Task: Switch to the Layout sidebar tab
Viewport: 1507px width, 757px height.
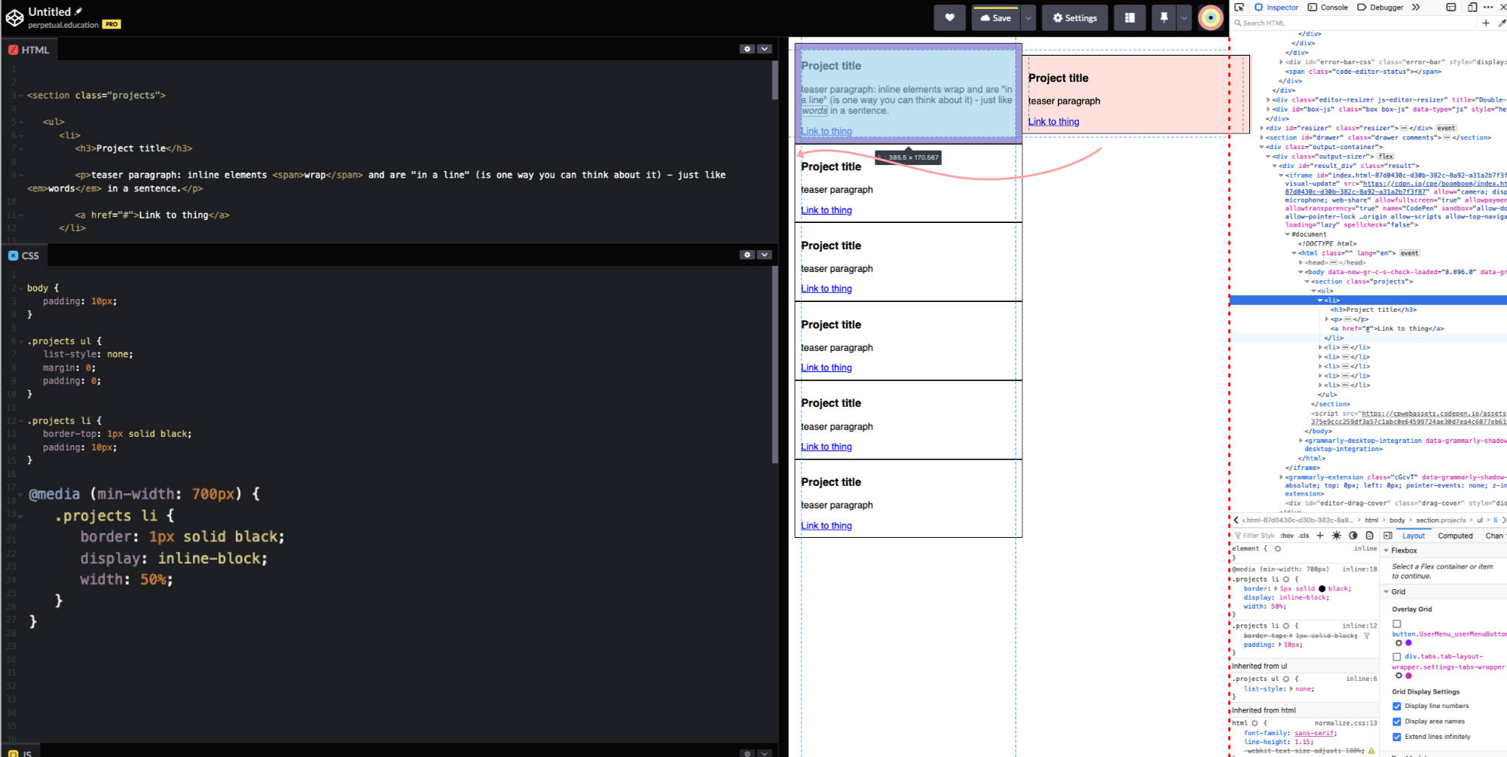Action: (1414, 536)
